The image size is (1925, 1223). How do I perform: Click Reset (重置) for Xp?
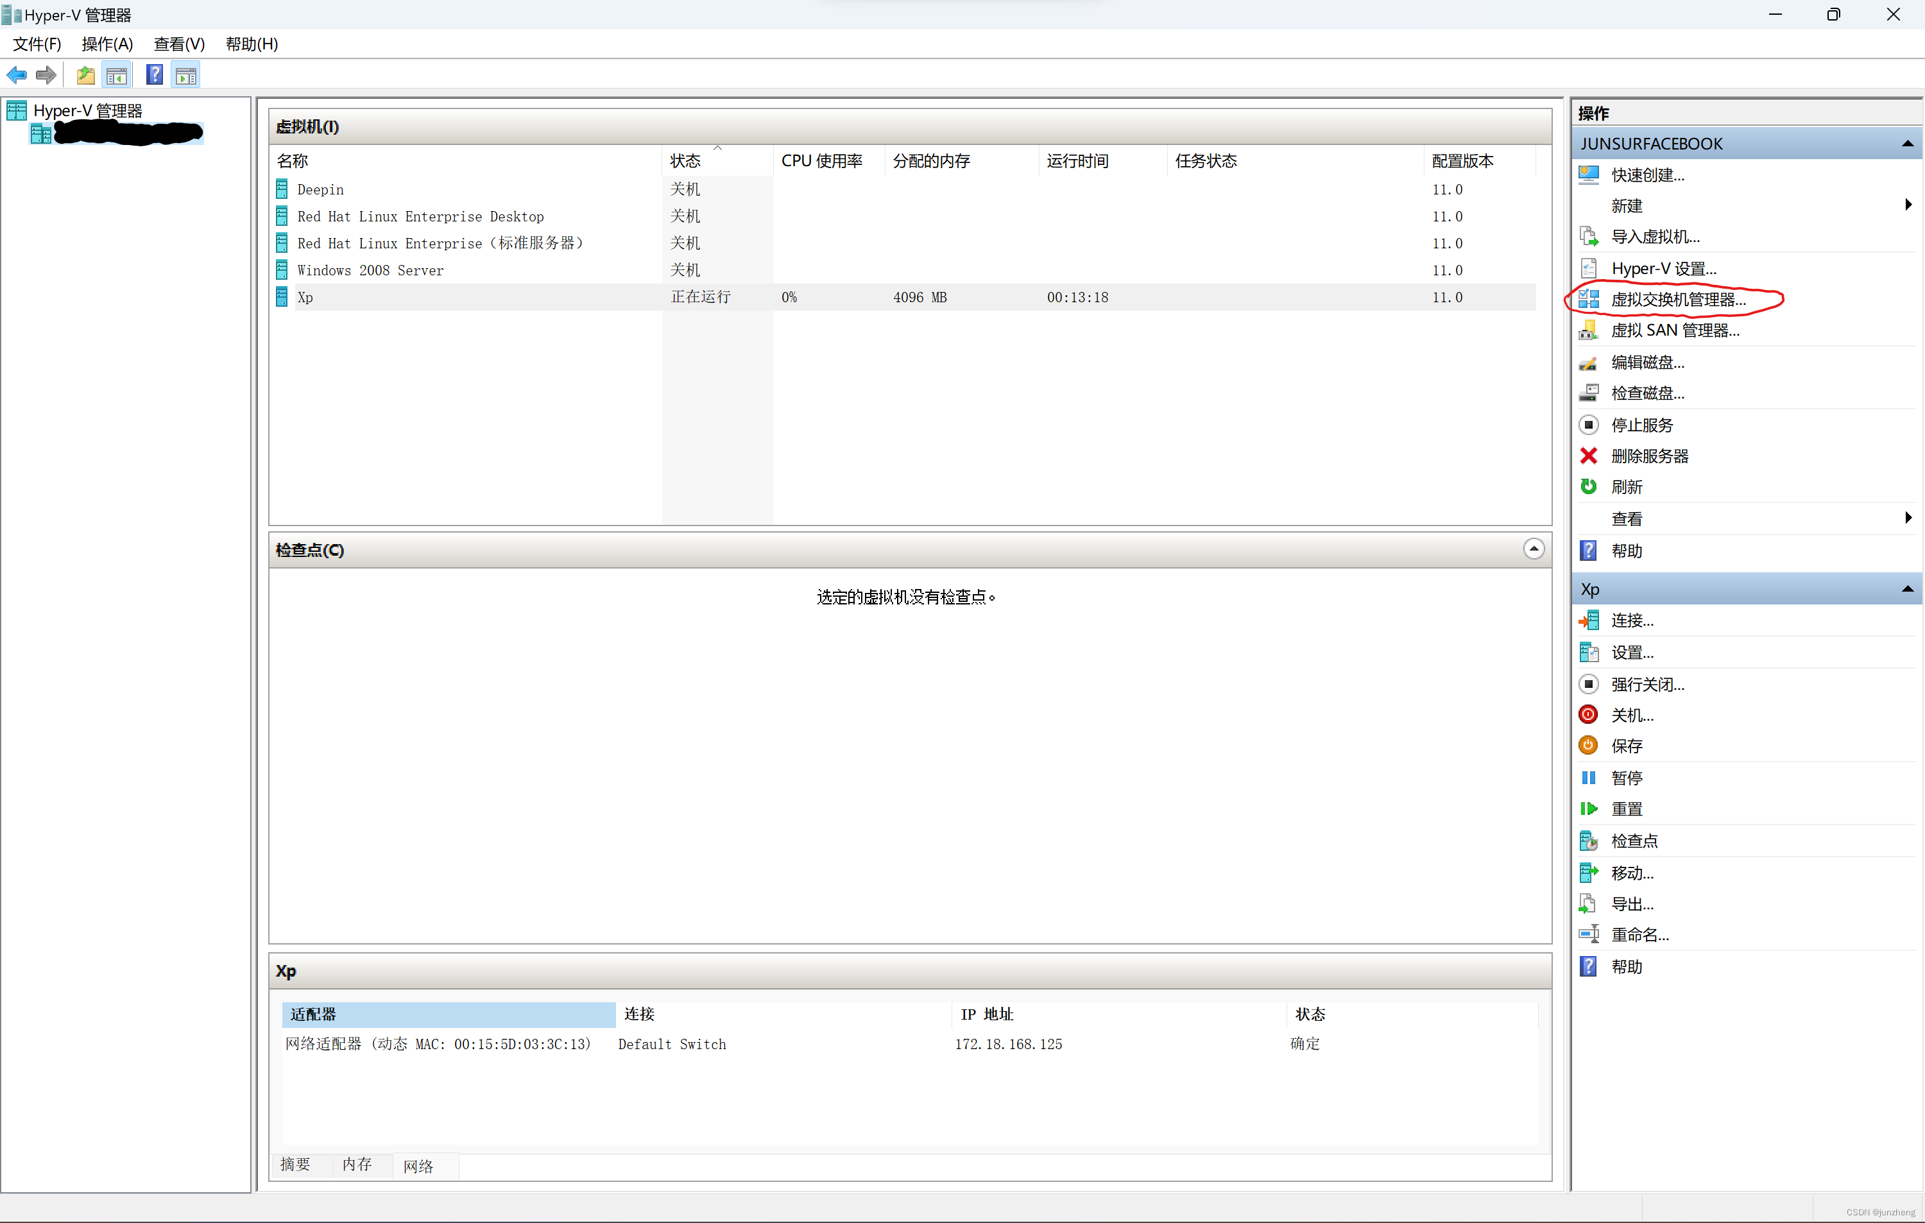1626,810
